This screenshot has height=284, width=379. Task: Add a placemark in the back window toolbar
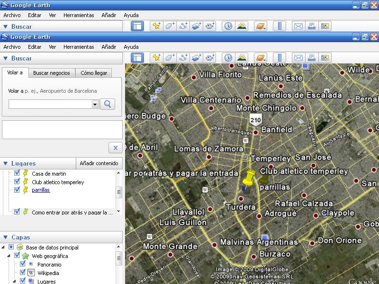[156, 26]
